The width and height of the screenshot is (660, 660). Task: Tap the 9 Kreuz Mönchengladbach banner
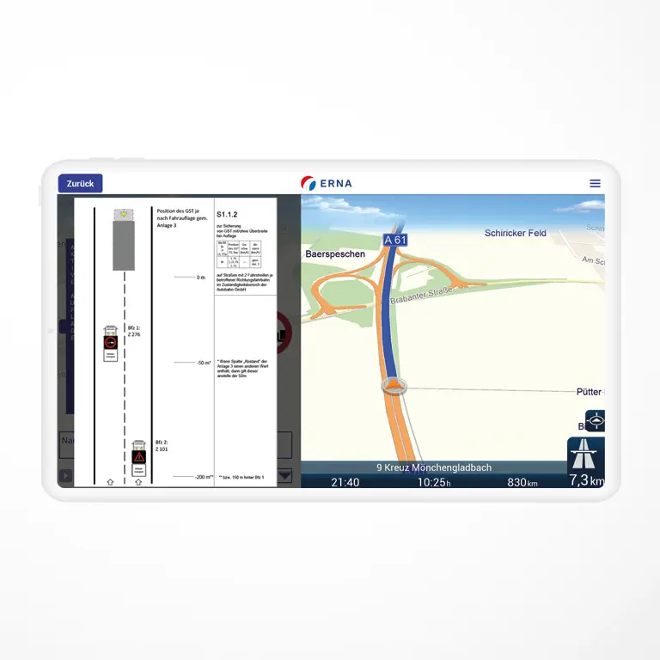click(434, 467)
